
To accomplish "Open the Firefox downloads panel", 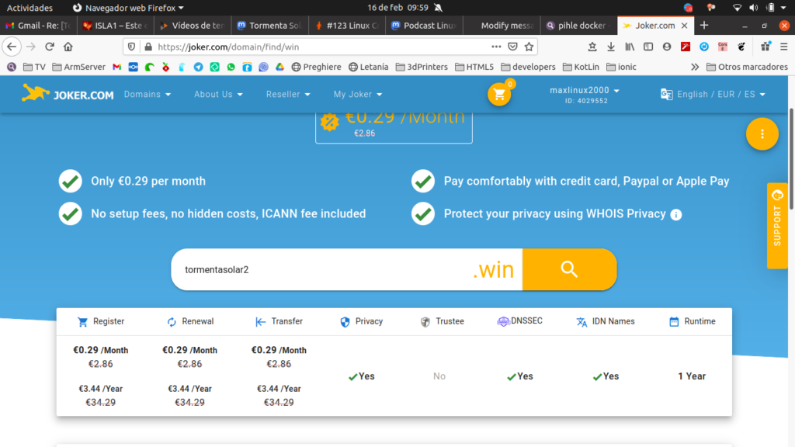I will (x=611, y=47).
